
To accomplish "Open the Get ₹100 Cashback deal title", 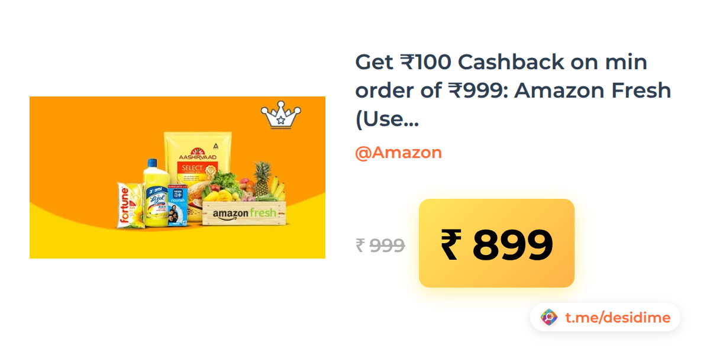I will 513,91.
